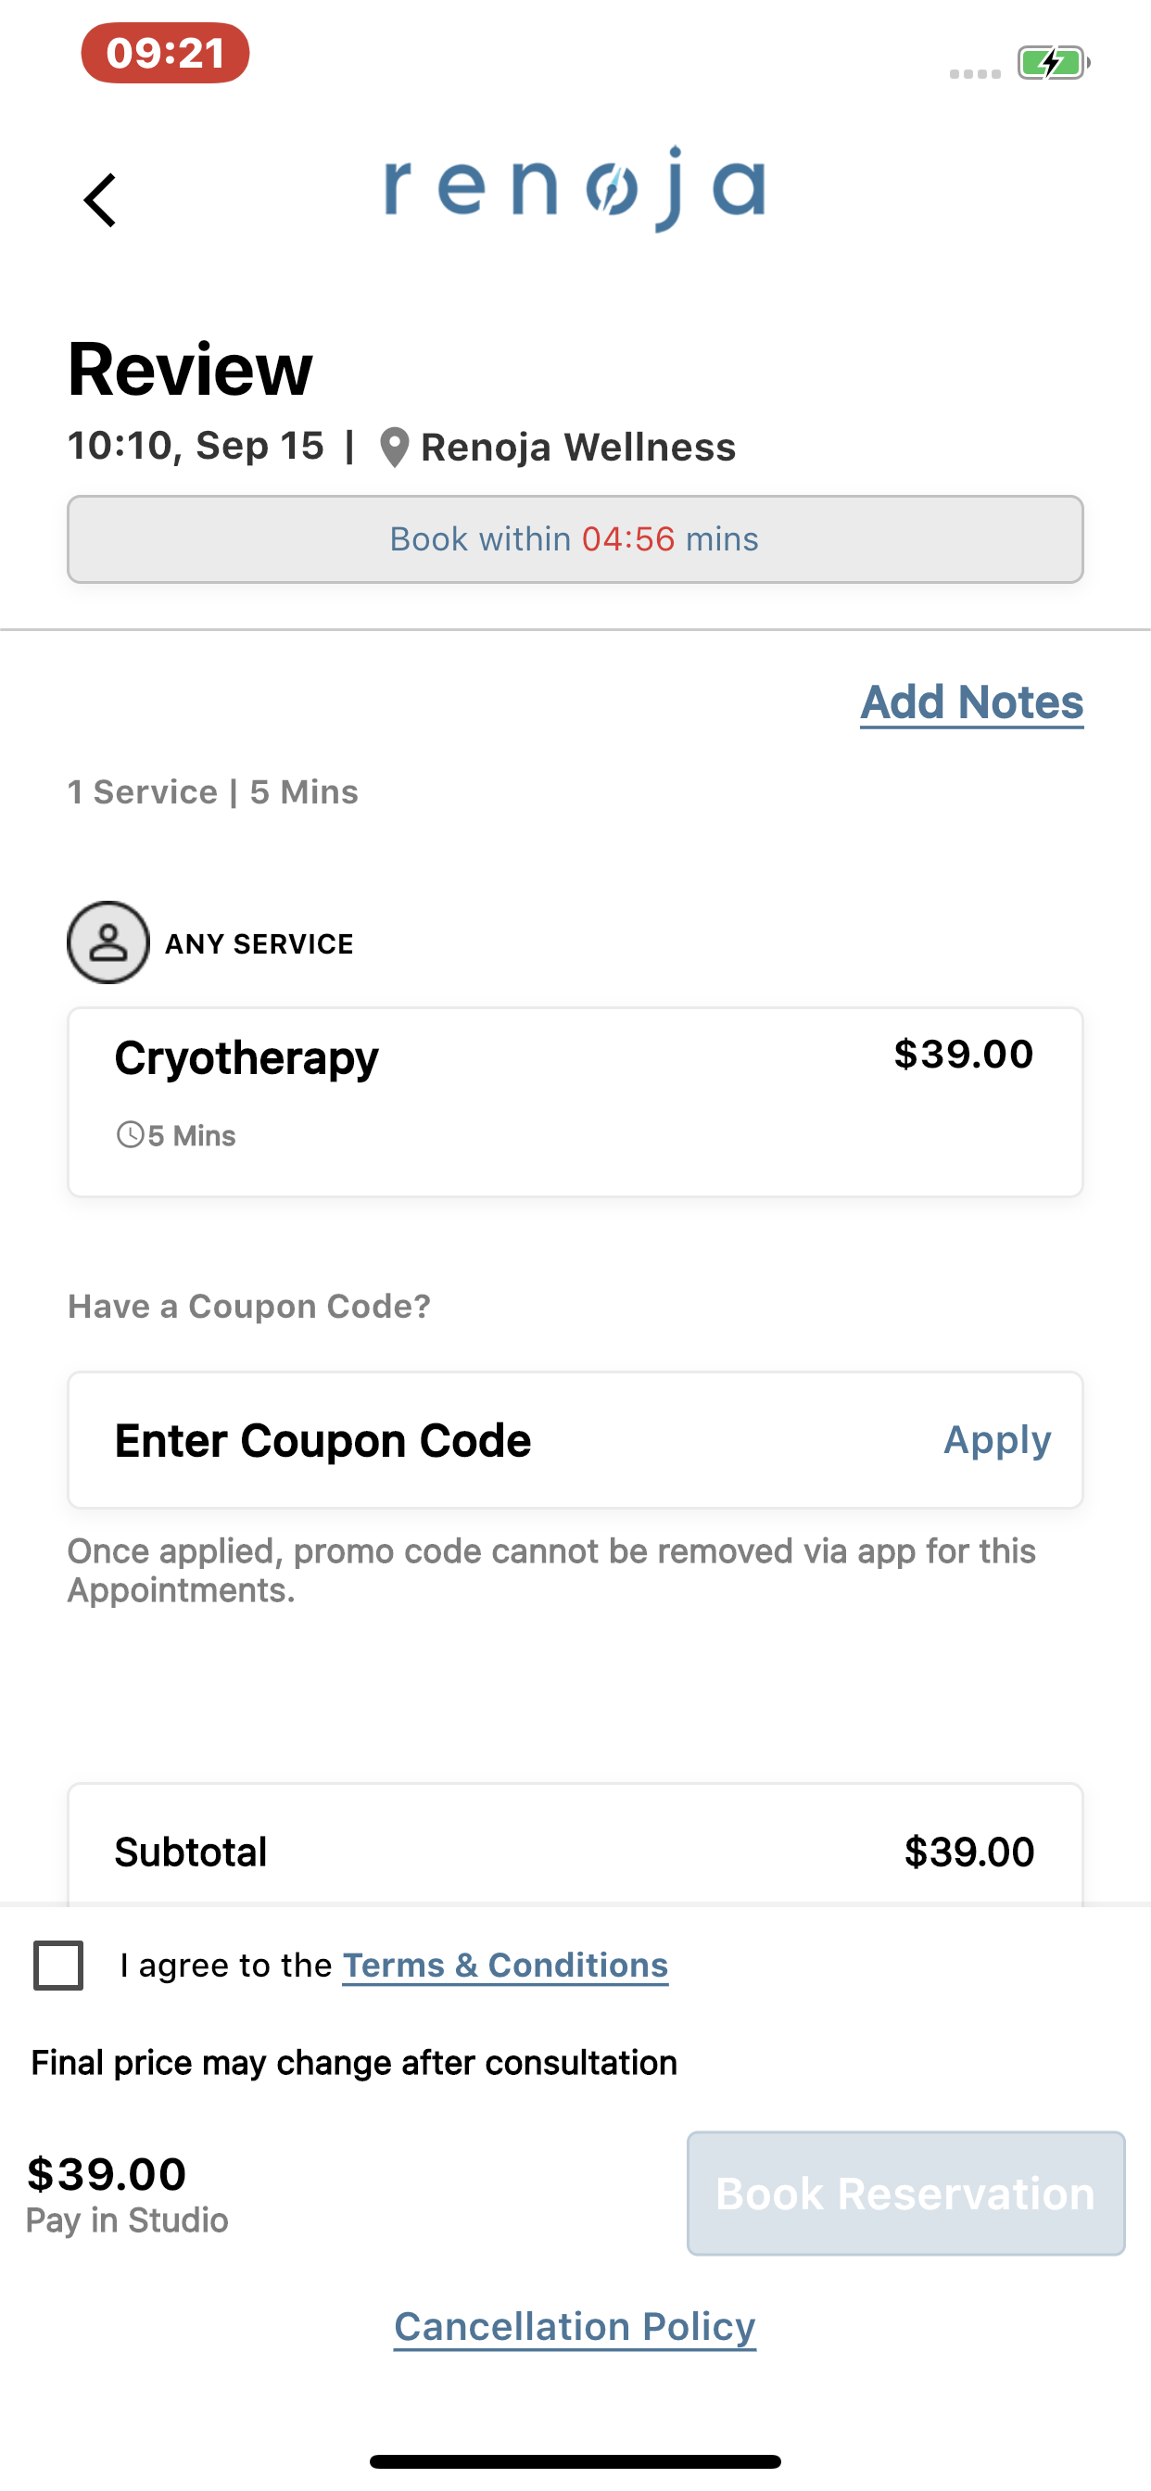This screenshot has height=2491, width=1151.
Task: Tap the location pin icon
Action: pos(394,448)
